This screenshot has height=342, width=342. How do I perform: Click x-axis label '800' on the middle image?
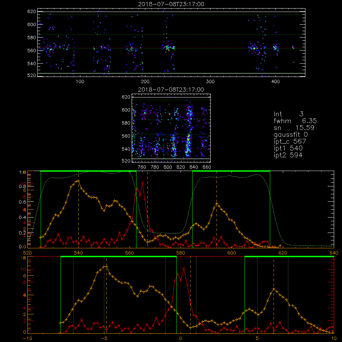pyautogui.click(x=168, y=167)
